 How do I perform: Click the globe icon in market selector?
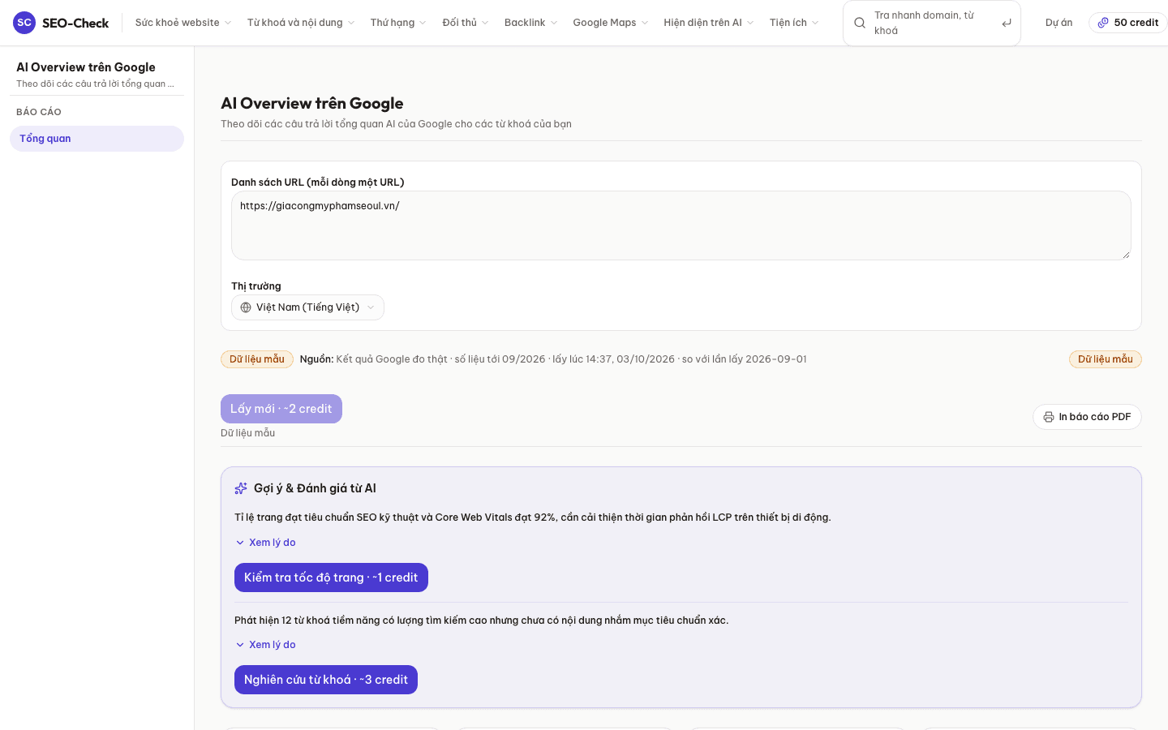tap(246, 307)
